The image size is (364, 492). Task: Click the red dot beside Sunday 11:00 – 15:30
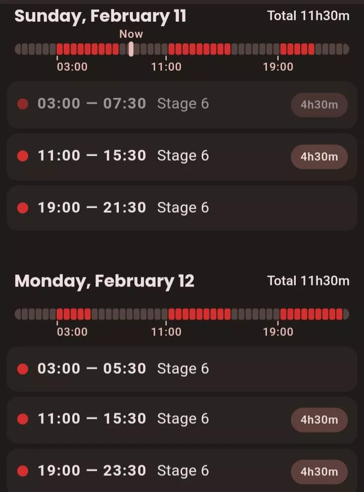coord(23,156)
